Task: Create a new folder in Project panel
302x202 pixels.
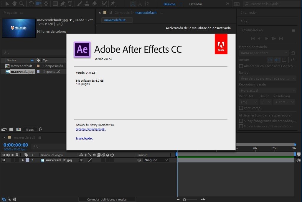Action: coord(11,129)
